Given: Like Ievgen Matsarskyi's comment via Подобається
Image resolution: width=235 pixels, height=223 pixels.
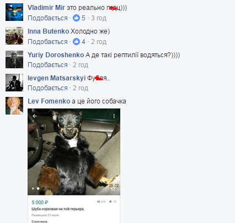Looking at the screenshot, I should (x=47, y=88).
